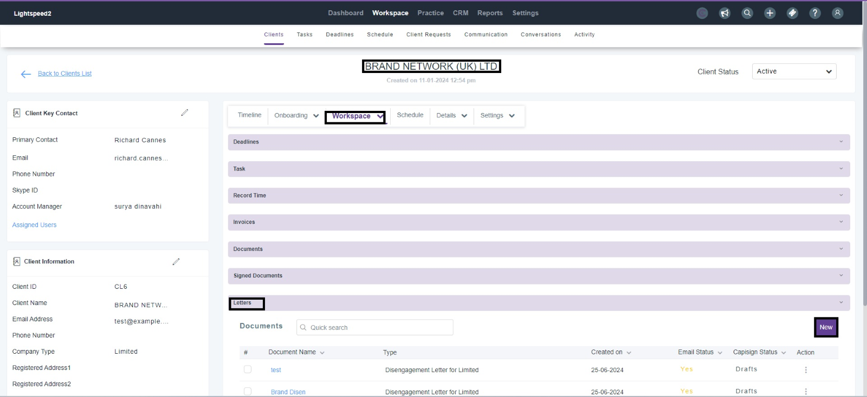The width and height of the screenshot is (867, 397).
Task: Switch to the Clients sub-tab
Action: point(274,35)
